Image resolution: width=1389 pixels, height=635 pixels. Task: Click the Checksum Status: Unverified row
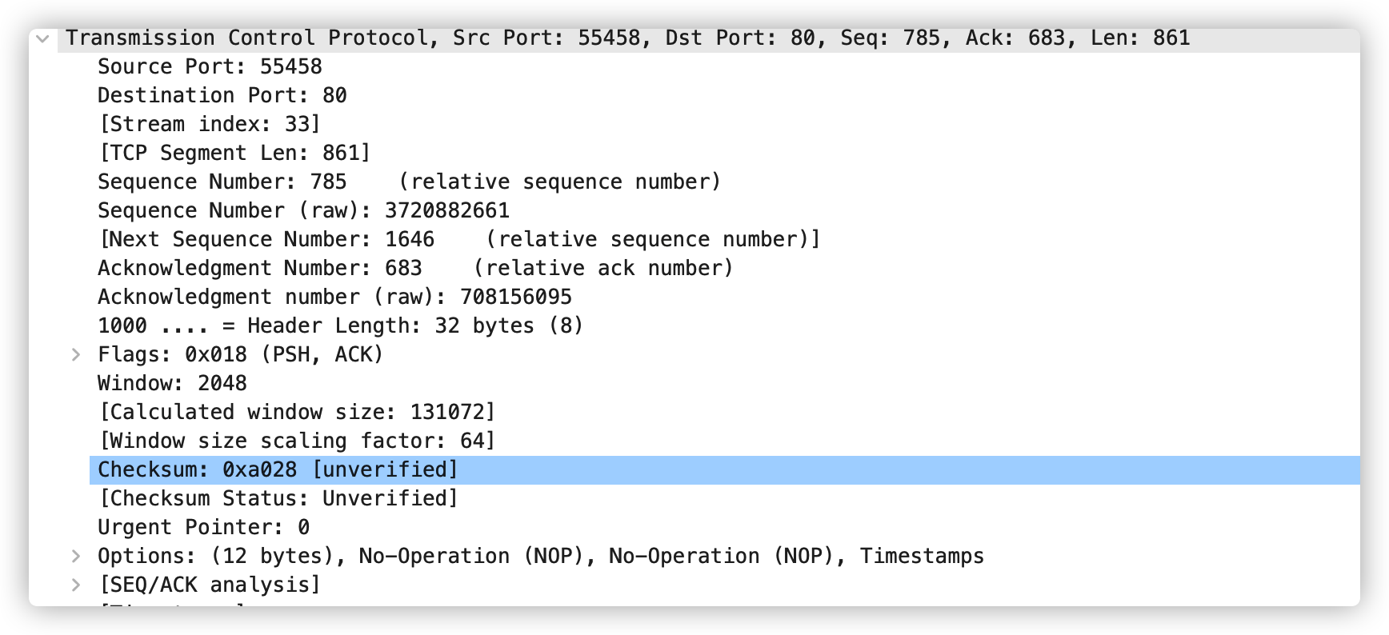[278, 499]
